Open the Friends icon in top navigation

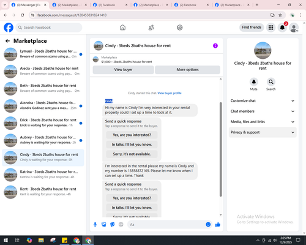[151, 28]
